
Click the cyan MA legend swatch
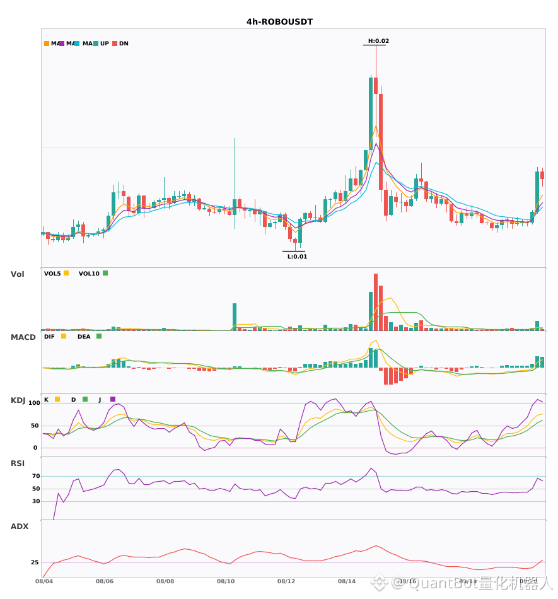[77, 44]
